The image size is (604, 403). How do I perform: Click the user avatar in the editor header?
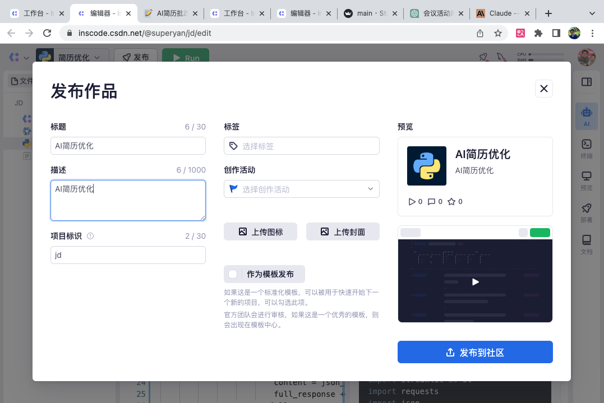(586, 57)
